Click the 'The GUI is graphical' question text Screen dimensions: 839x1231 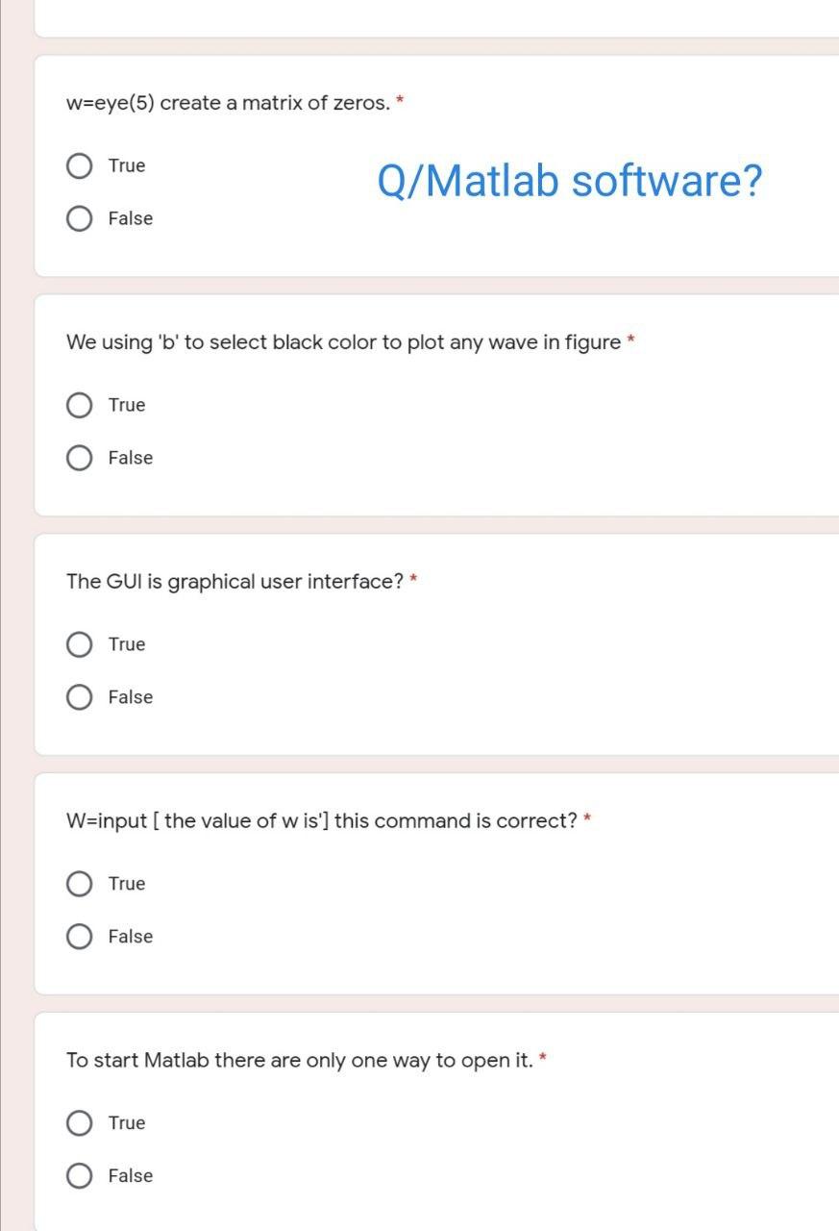click(234, 582)
